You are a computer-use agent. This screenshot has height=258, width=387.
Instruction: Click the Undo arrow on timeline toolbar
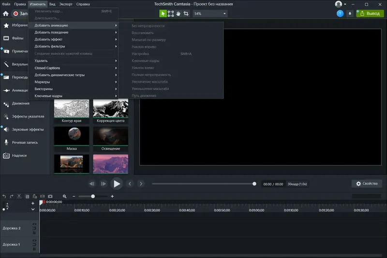(4, 196)
